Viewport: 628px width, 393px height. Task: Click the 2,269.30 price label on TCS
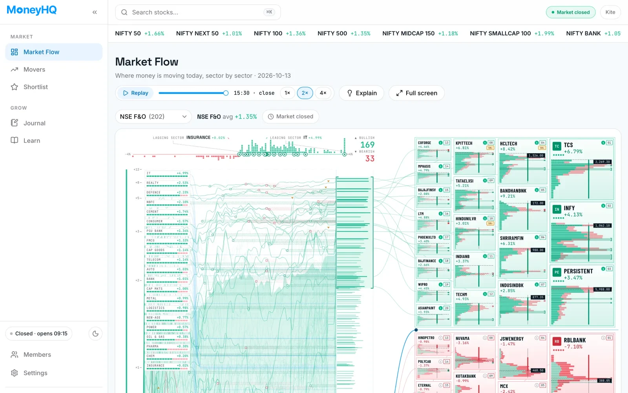tap(602, 162)
